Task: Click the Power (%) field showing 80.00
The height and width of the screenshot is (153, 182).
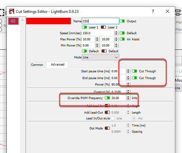Action: coord(118,84)
